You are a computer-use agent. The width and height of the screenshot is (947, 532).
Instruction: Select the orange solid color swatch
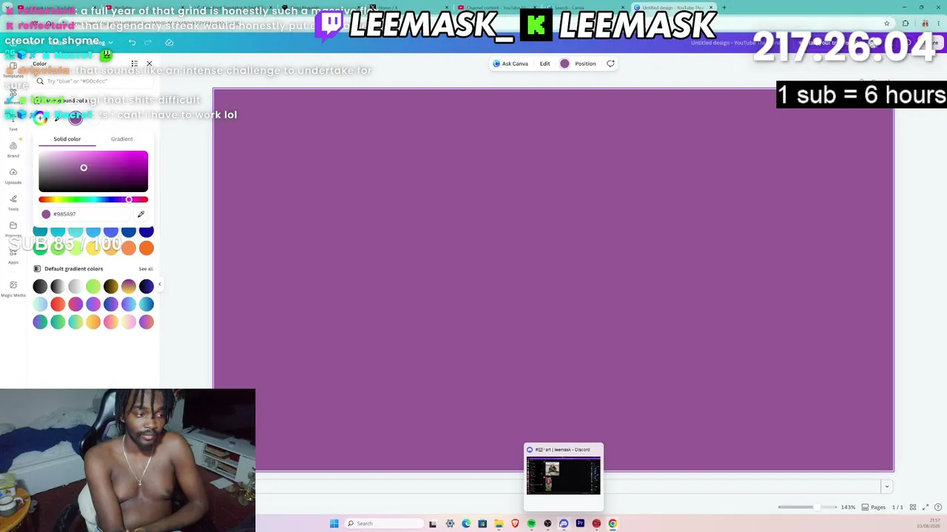pos(146,248)
